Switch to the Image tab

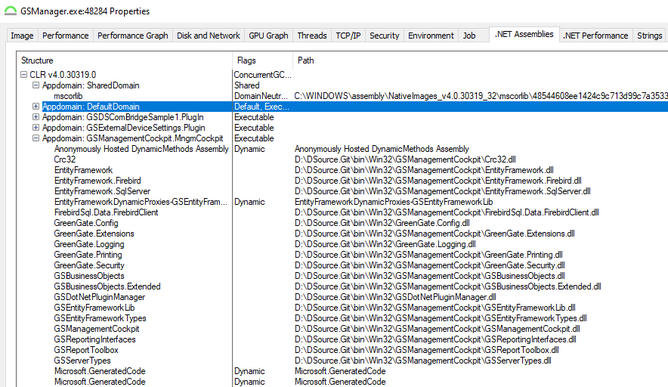tap(22, 36)
